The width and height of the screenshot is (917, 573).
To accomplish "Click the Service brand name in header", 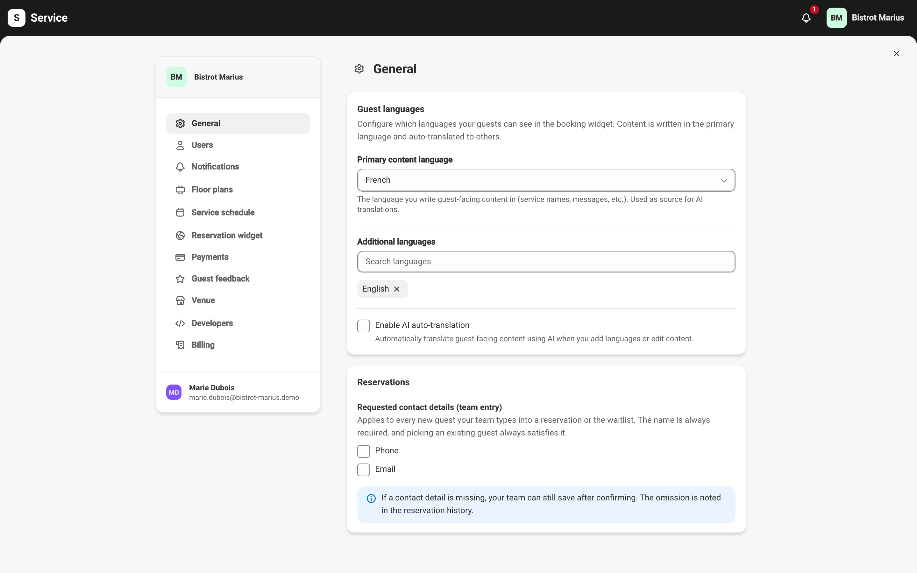I will 49,18.
